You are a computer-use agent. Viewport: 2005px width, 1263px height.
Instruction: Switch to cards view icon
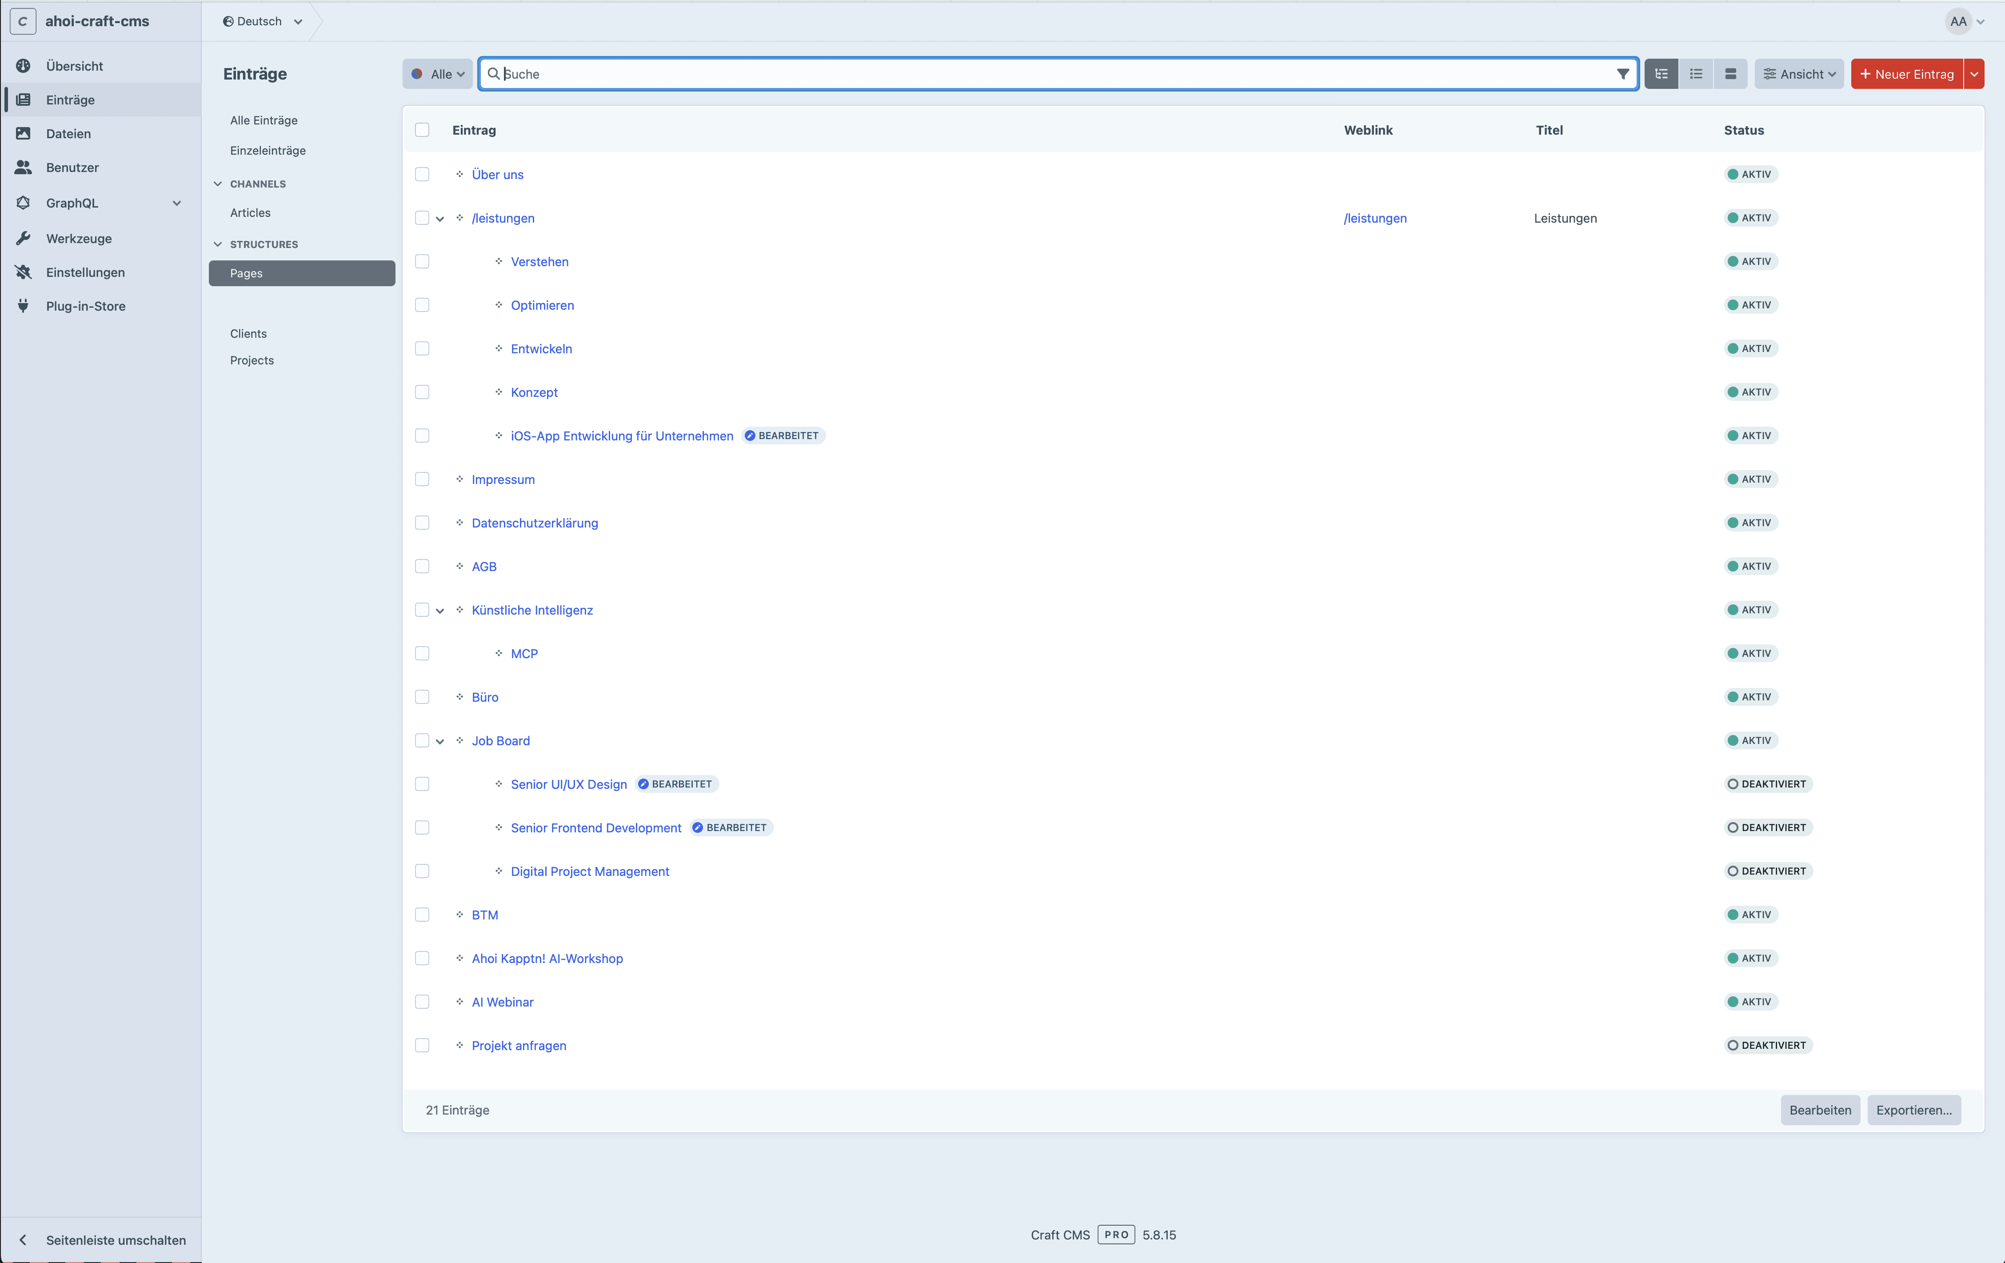[x=1730, y=74]
